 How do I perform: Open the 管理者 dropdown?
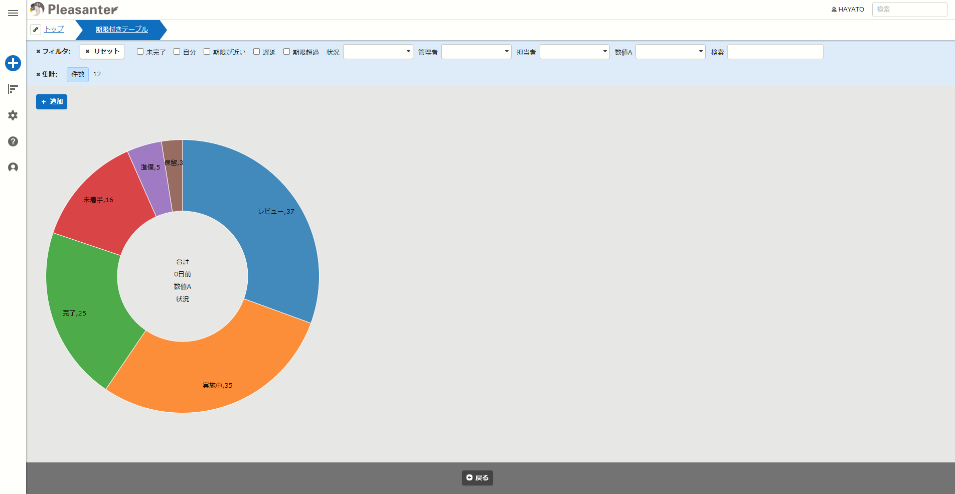pos(476,52)
